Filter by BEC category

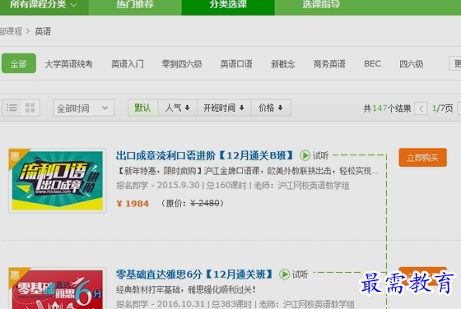[x=372, y=63]
